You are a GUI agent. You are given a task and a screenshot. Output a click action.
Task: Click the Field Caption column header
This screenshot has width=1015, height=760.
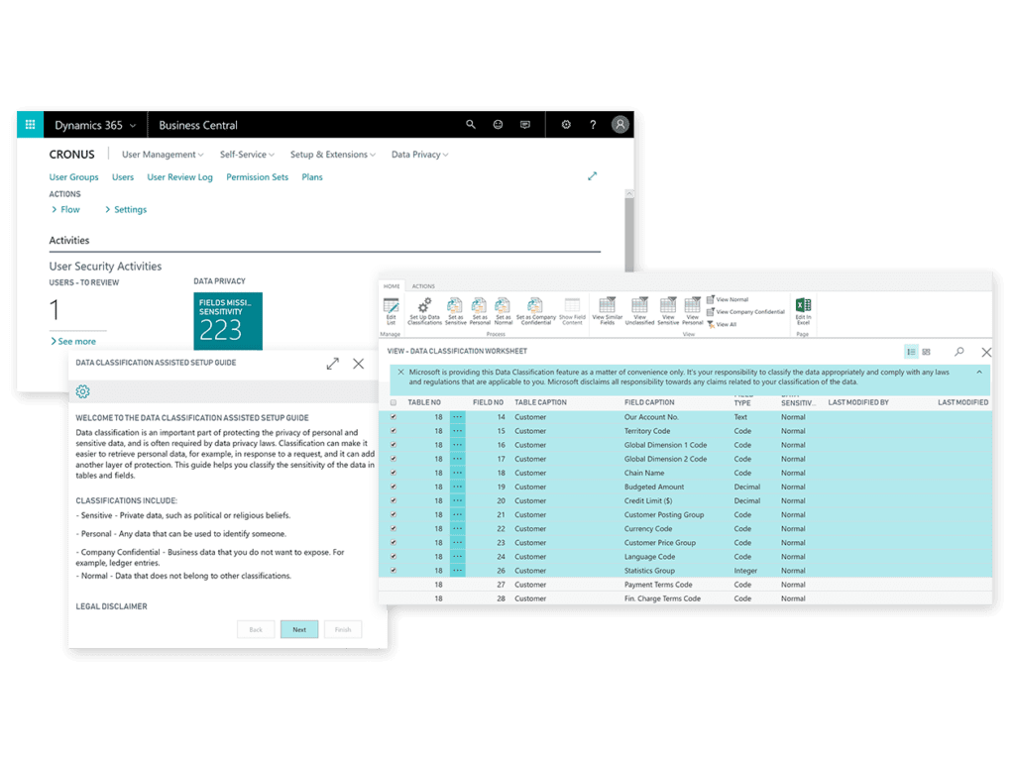pyautogui.click(x=649, y=402)
